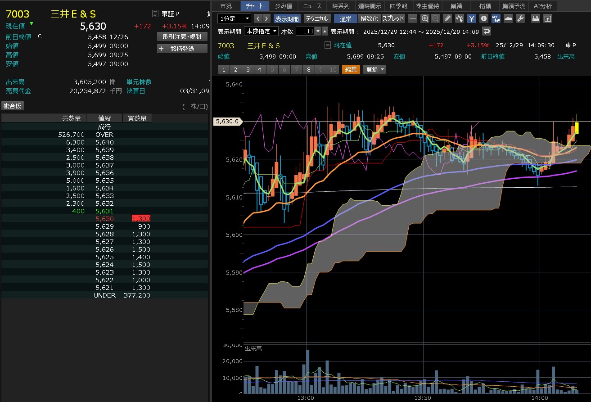Click the crosshair cursor icon
591x402 pixels.
pyautogui.click(x=413, y=18)
